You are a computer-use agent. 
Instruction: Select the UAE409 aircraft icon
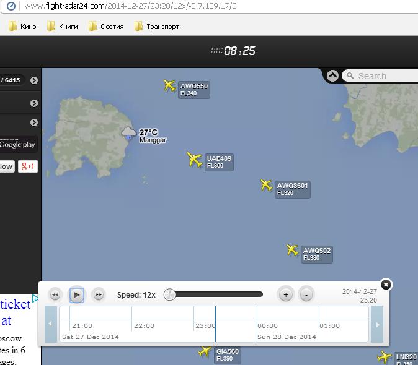pyautogui.click(x=194, y=160)
